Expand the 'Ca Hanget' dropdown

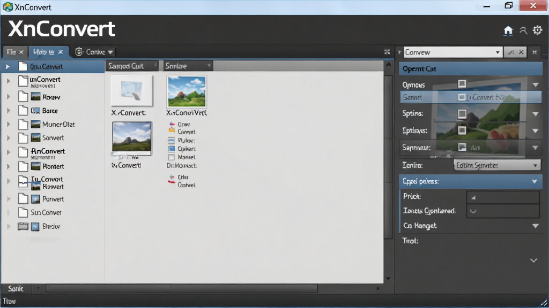(x=536, y=226)
